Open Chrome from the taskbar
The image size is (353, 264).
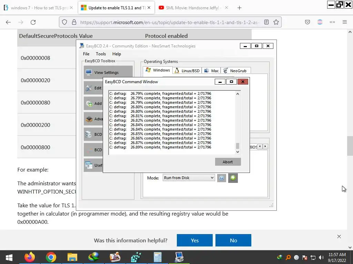(x=51, y=257)
